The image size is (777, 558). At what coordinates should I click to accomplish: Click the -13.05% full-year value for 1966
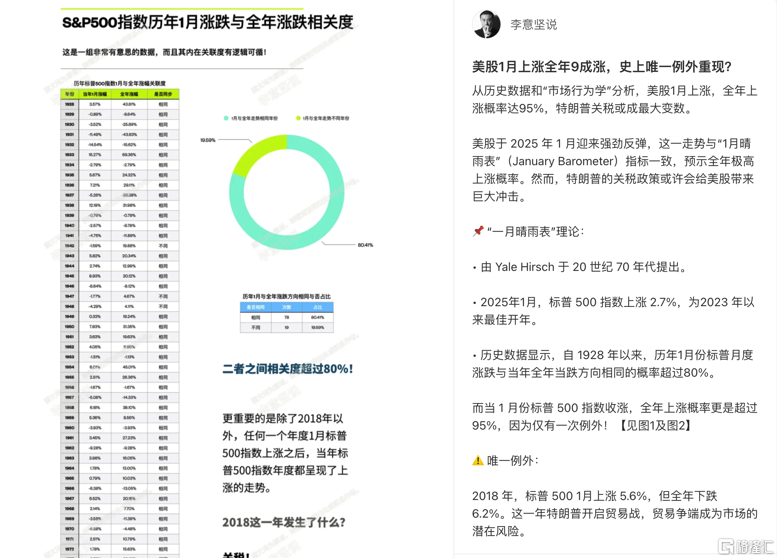coord(129,488)
